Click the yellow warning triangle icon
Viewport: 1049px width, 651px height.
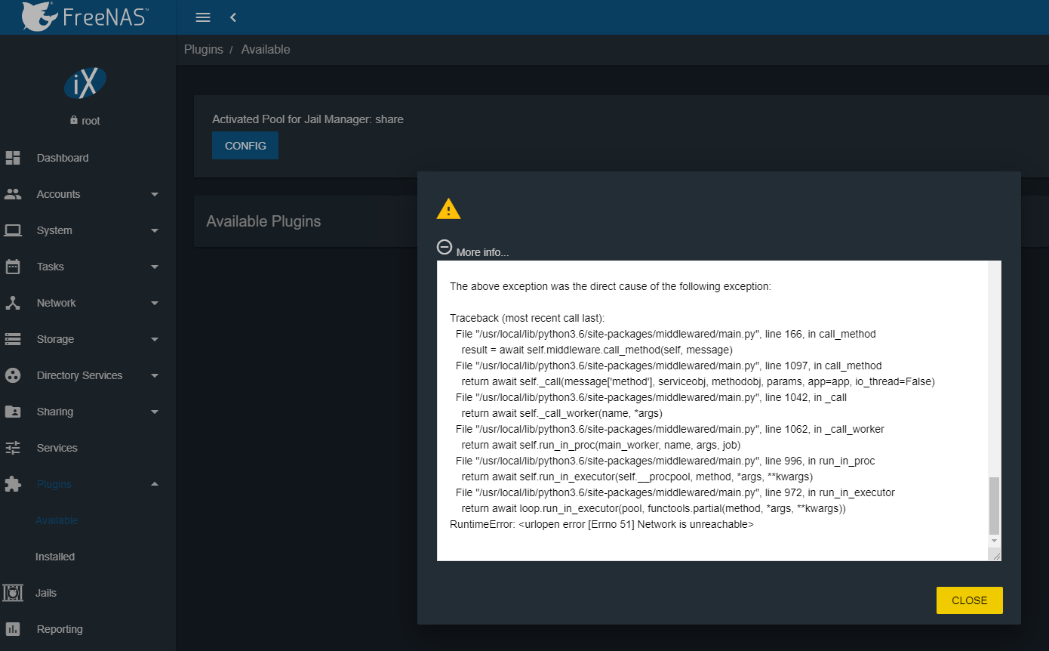coord(448,208)
